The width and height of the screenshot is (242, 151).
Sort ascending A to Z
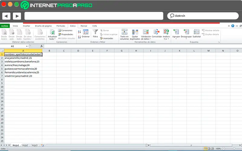[79, 32]
